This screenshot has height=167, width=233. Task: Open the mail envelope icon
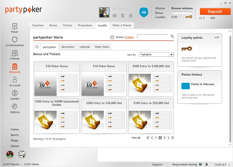pyautogui.click(x=114, y=16)
